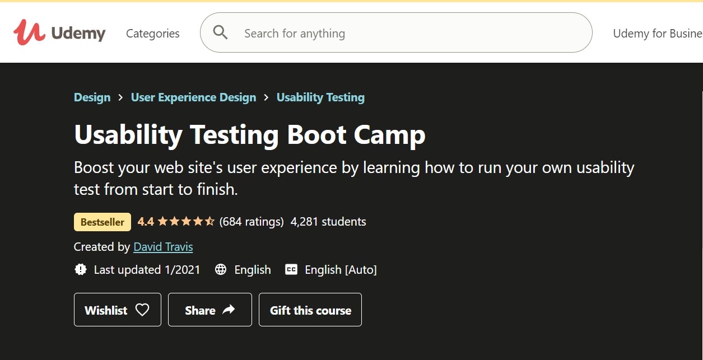Screen dimensions: 703x360
Task: Go to User Experience Design breadcrumb
Action: [193, 97]
